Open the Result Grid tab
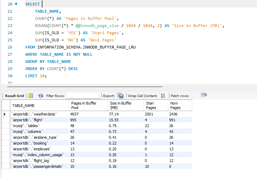Screen dimensions: 257x178 [x=14, y=96]
